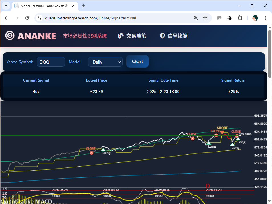The width and height of the screenshot is (272, 204).
Task: Click the 2025-10-02 date axis label
Action: pyautogui.click(x=162, y=190)
